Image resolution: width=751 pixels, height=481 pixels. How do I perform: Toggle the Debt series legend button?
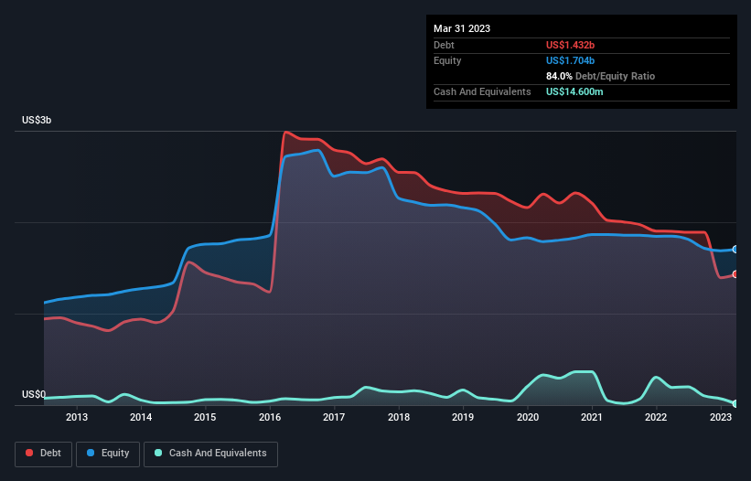click(x=44, y=454)
